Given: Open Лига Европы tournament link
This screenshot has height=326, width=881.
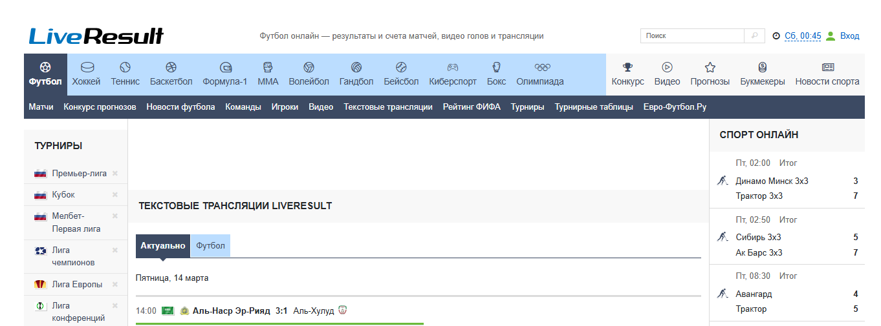Looking at the screenshot, I should coord(77,284).
